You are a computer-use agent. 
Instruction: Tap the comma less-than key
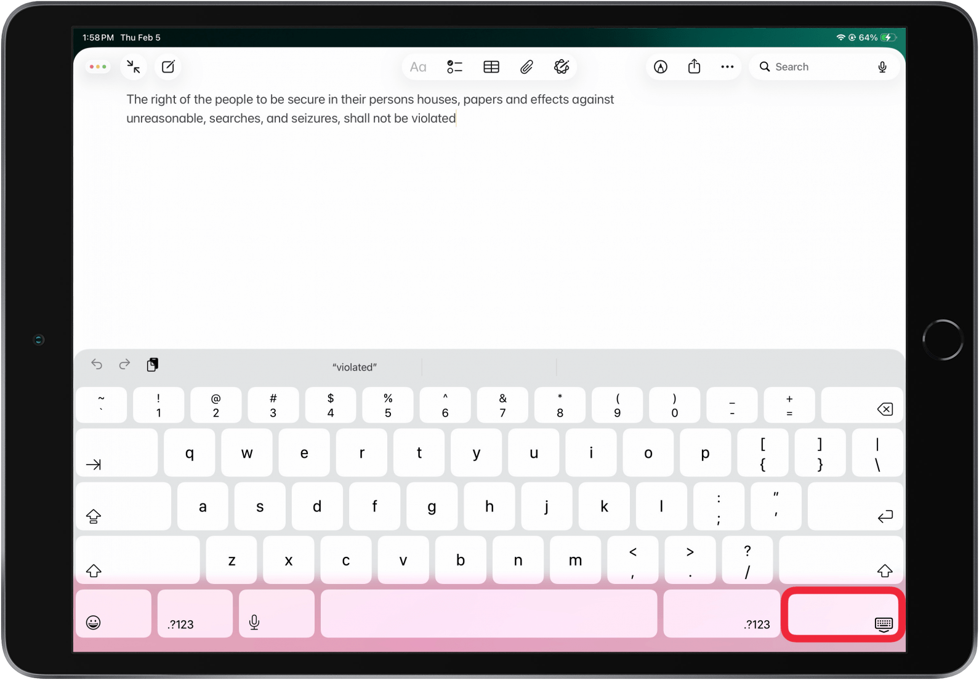[x=633, y=560]
